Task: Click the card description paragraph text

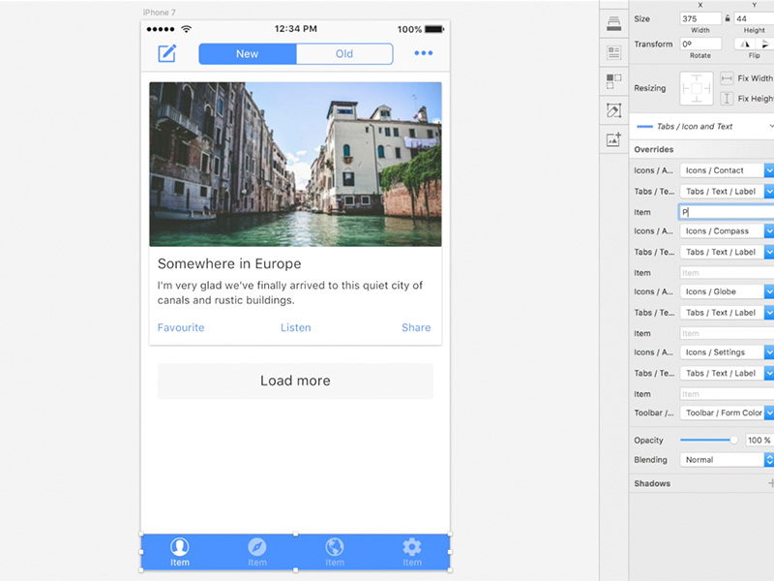Action: point(289,292)
